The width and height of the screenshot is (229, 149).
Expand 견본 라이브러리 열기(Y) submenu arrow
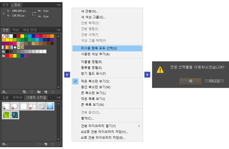139,126
